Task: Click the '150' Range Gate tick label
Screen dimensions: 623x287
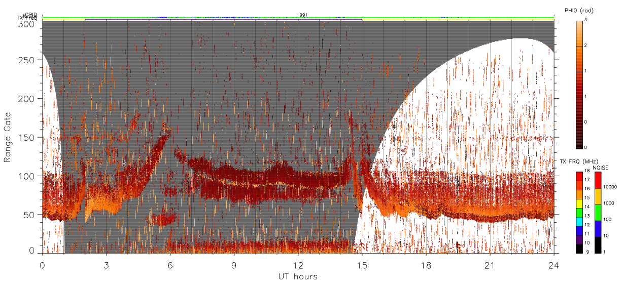Action: (x=27, y=137)
